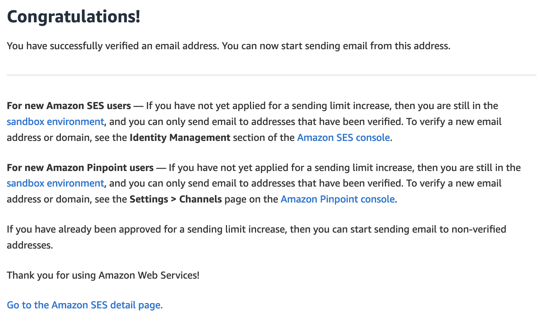Click the bold 'For new Amazon SES users' text
The image size is (539, 325).
pyautogui.click(x=69, y=106)
